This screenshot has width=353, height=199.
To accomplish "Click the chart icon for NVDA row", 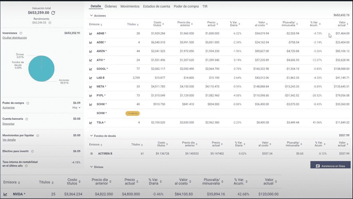I will (6, 194).
